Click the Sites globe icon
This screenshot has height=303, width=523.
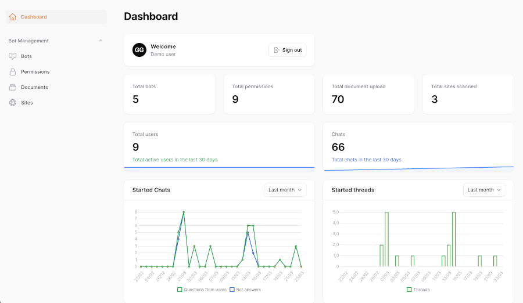(x=13, y=103)
